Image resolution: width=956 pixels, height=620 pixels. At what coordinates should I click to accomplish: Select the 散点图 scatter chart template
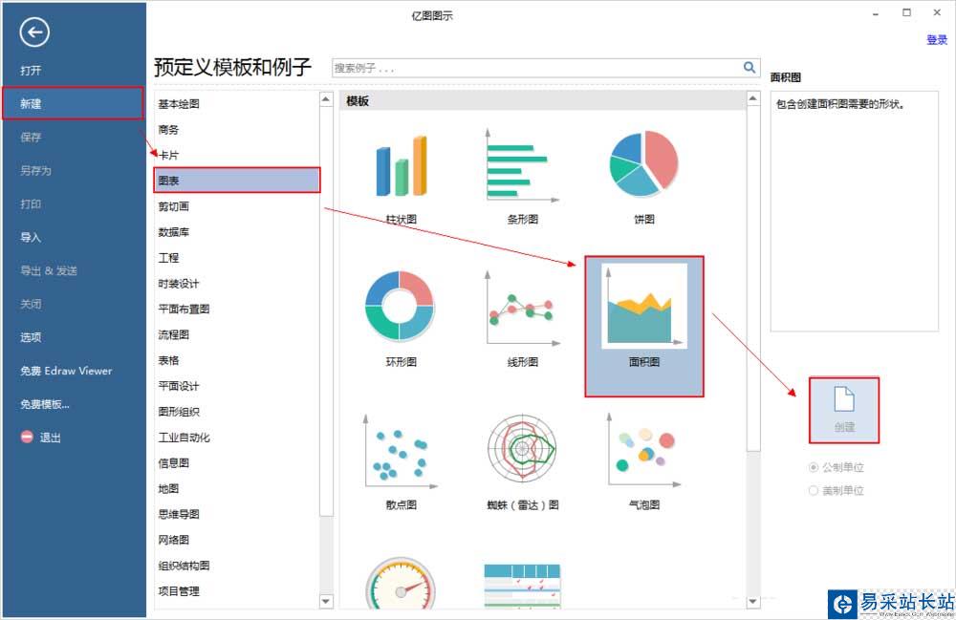[x=401, y=461]
